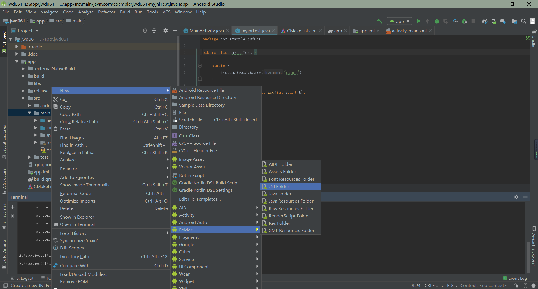Click cursor position 3:24 in status bar
This screenshot has width=538, height=289.
coord(416,285)
